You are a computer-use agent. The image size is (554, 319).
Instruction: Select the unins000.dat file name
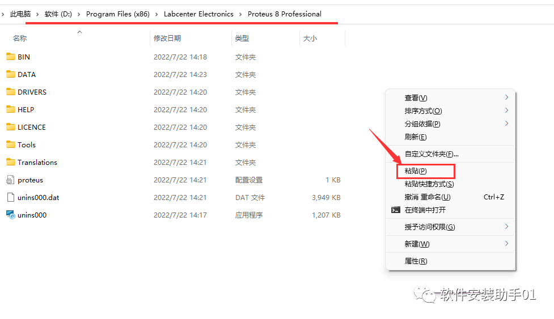38,198
